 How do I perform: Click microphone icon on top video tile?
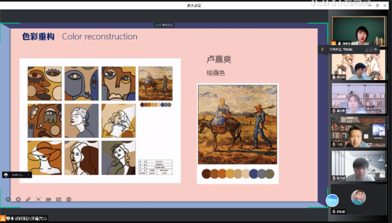[339, 43]
